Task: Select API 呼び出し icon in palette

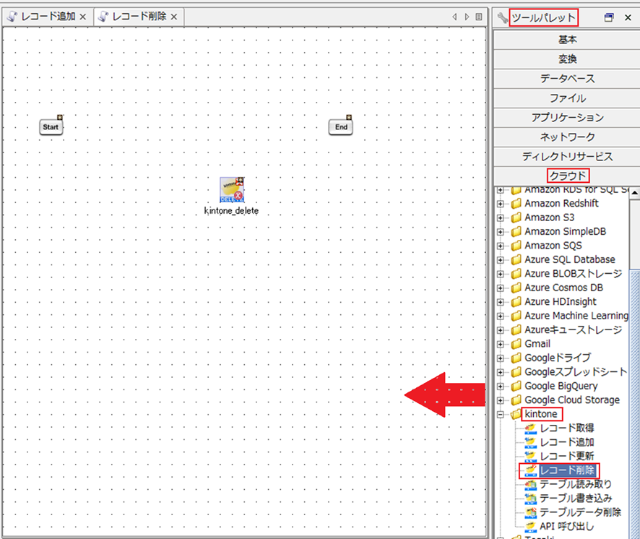Action: pos(530,526)
